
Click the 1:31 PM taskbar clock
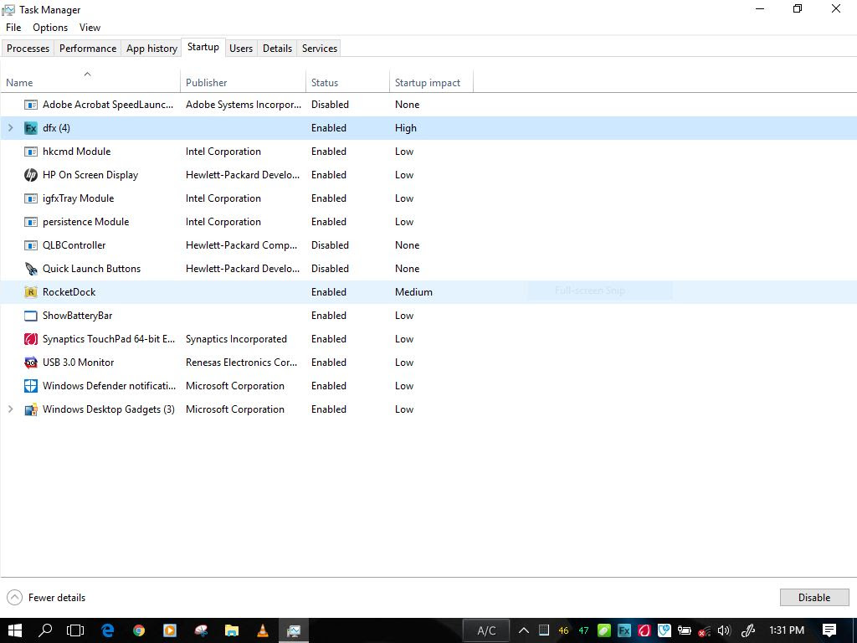coord(787,630)
